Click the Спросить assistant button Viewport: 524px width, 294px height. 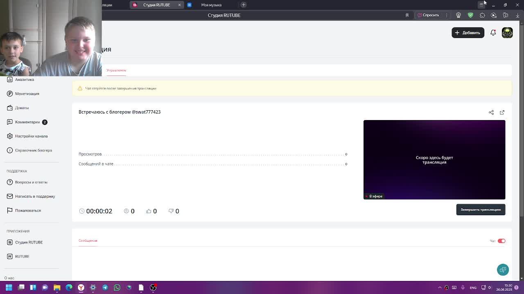tap(428, 15)
